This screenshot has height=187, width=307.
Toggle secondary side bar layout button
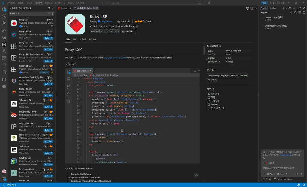click(x=282, y=3)
